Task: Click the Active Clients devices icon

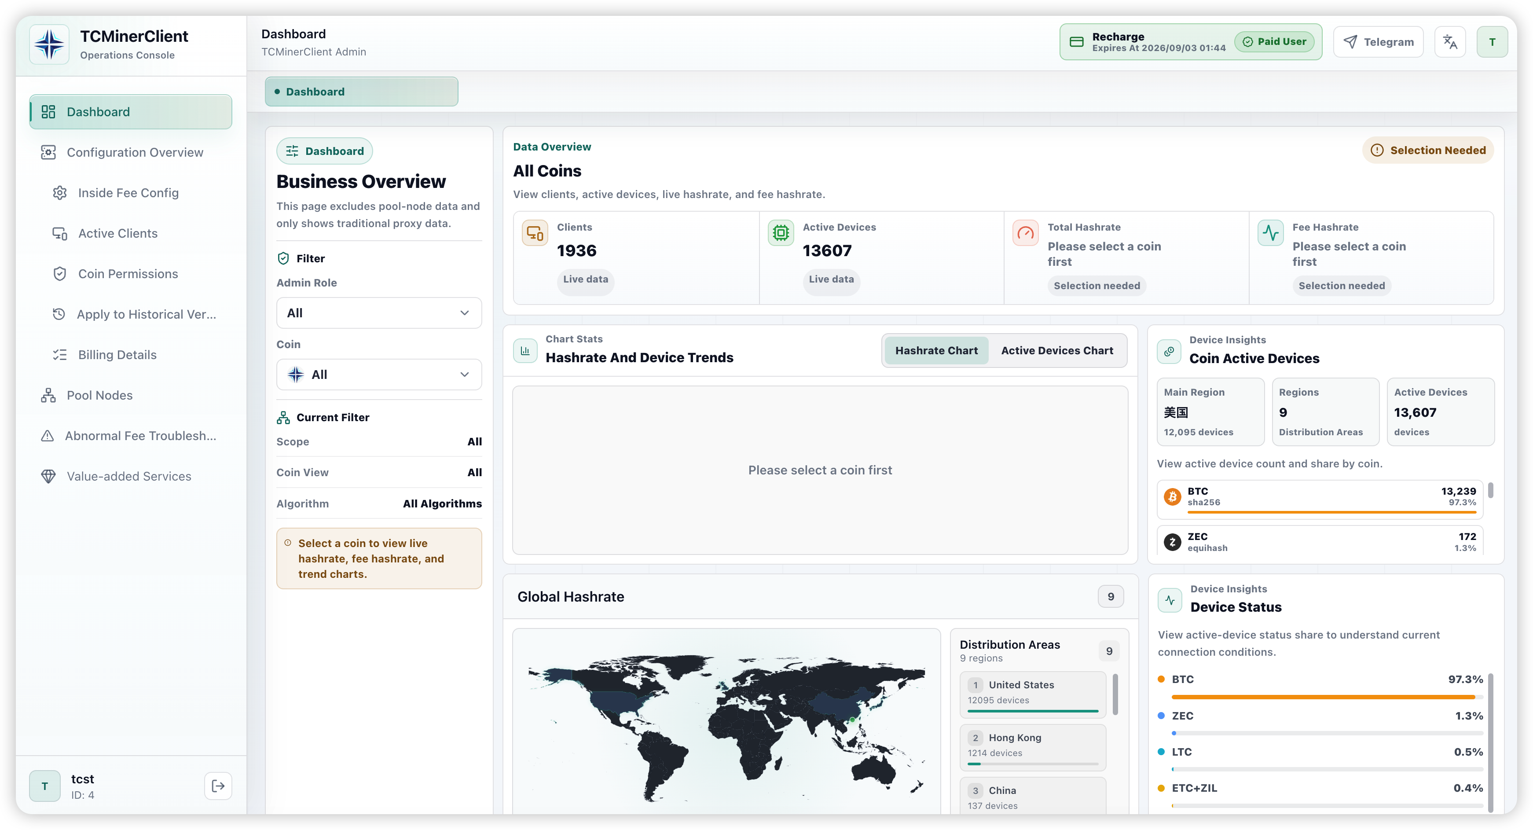Action: pos(59,233)
